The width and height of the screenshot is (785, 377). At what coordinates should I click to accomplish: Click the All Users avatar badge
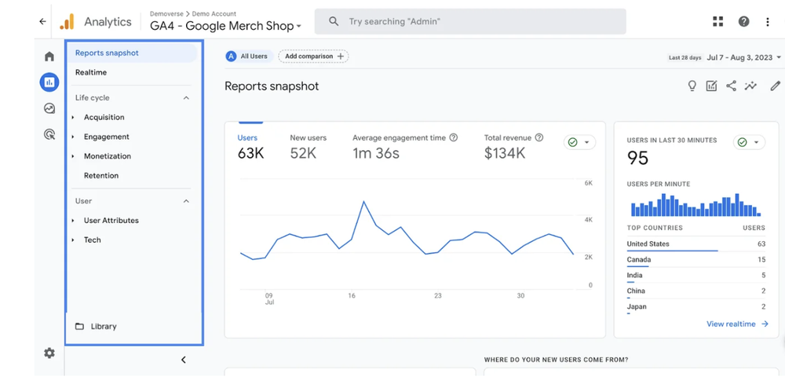pos(231,57)
